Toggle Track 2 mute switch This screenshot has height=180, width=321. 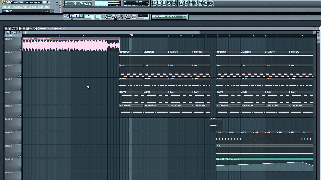tap(21, 63)
